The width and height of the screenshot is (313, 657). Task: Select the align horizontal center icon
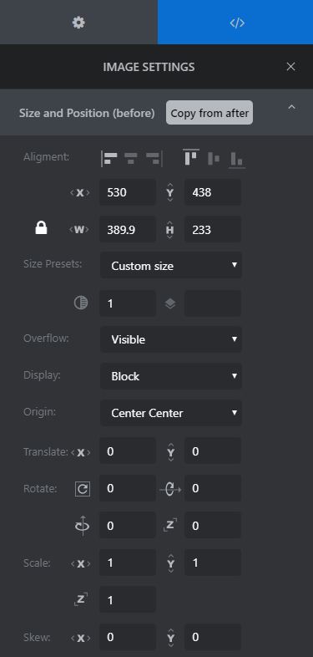point(131,159)
